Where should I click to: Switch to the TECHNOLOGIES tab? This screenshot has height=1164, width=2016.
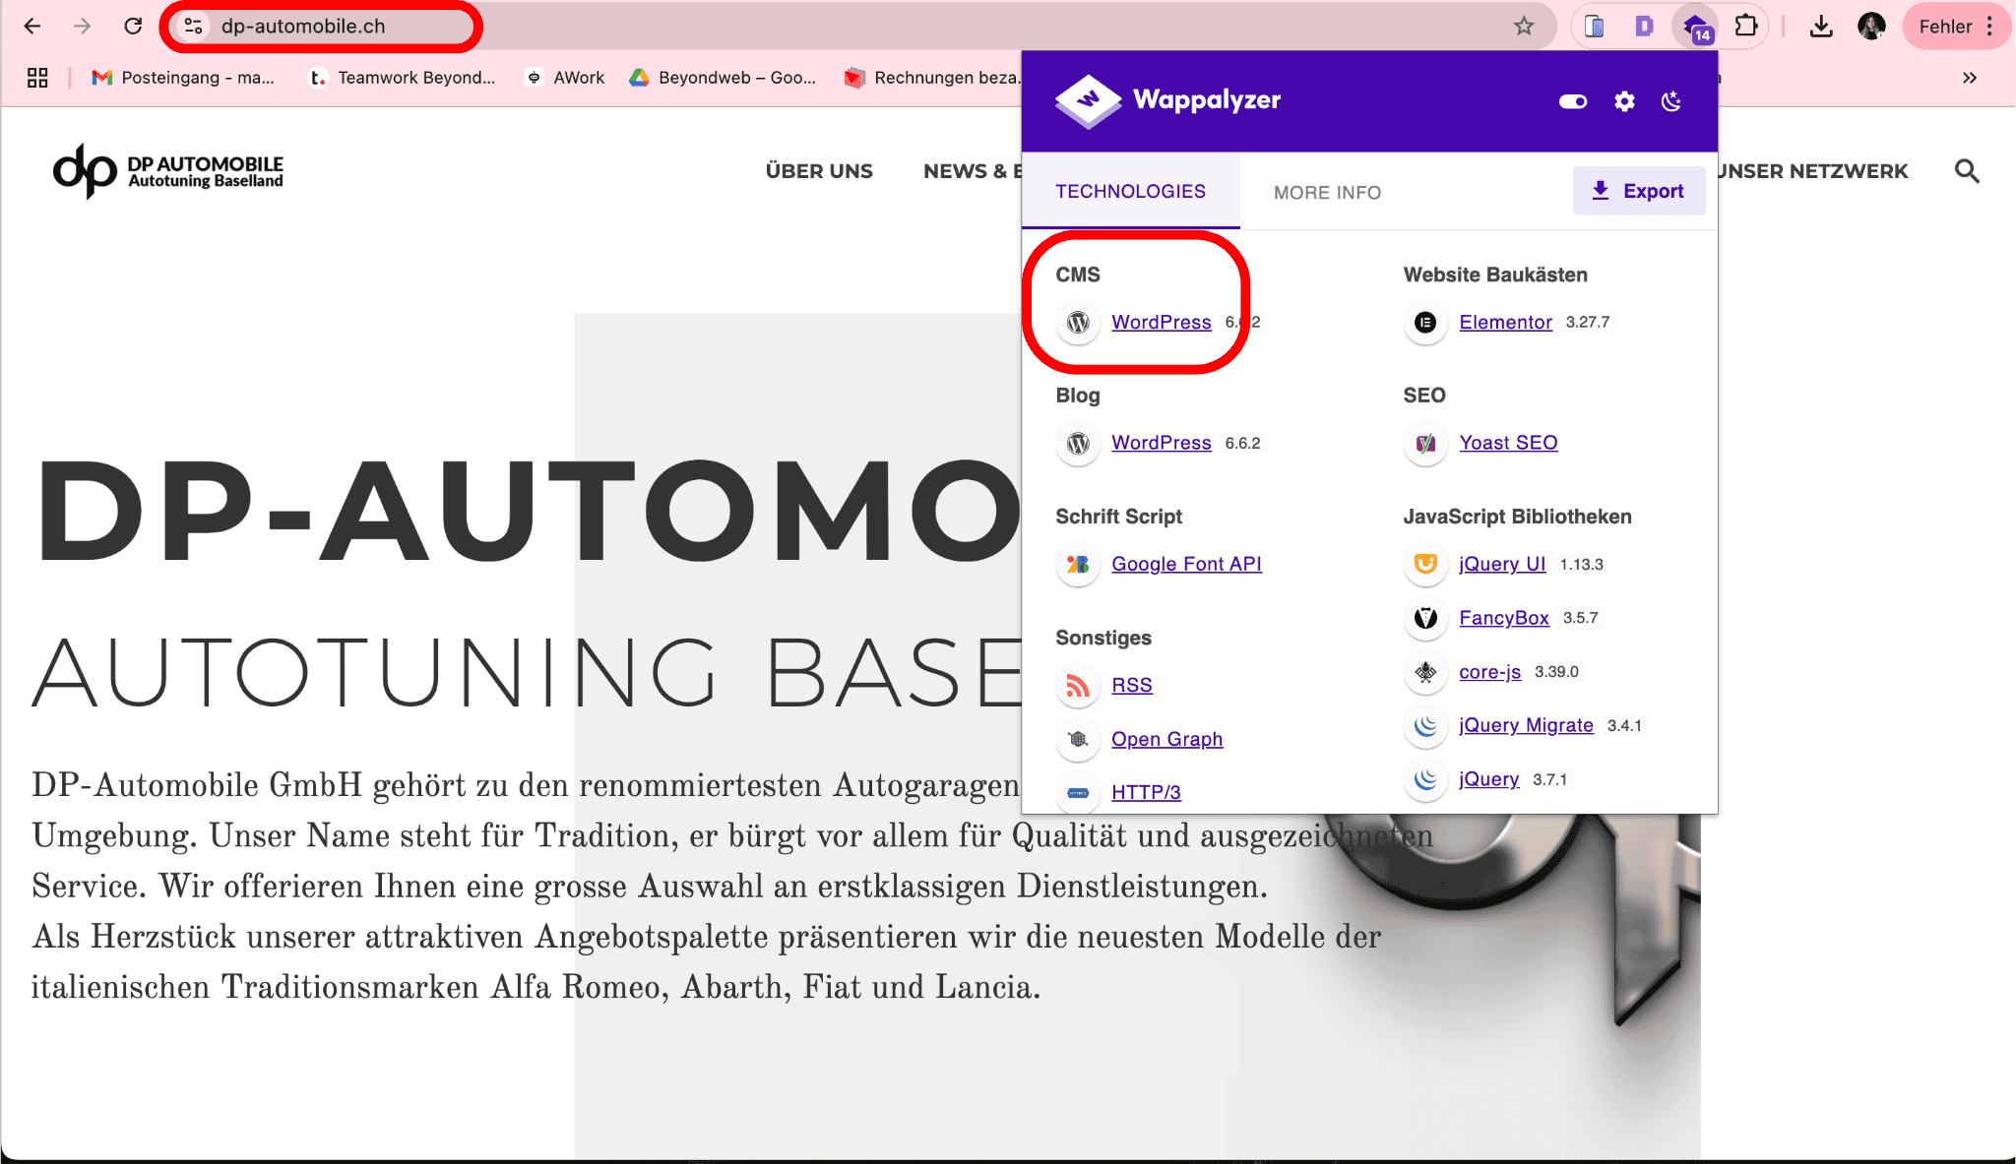(x=1130, y=192)
